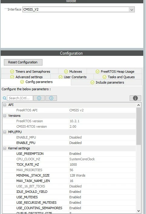Click the information icon button
The width and height of the screenshot is (146, 214).
pos(135,98)
